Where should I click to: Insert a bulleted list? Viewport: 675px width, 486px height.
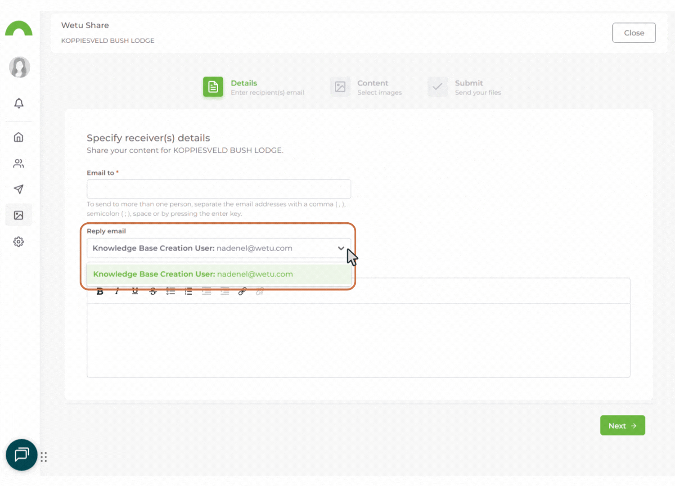pos(171,292)
